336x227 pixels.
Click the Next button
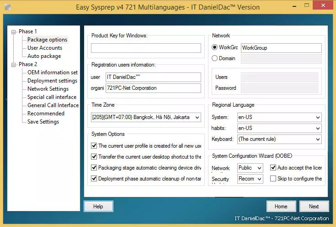point(314,206)
